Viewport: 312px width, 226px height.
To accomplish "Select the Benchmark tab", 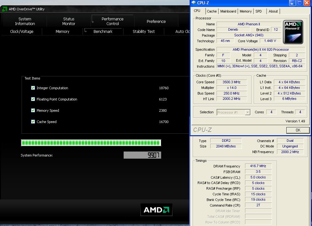I will 103,31.
